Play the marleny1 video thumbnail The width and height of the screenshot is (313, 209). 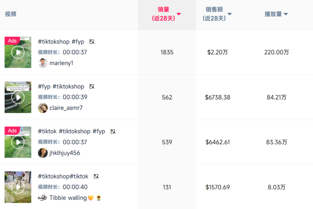click(18, 52)
